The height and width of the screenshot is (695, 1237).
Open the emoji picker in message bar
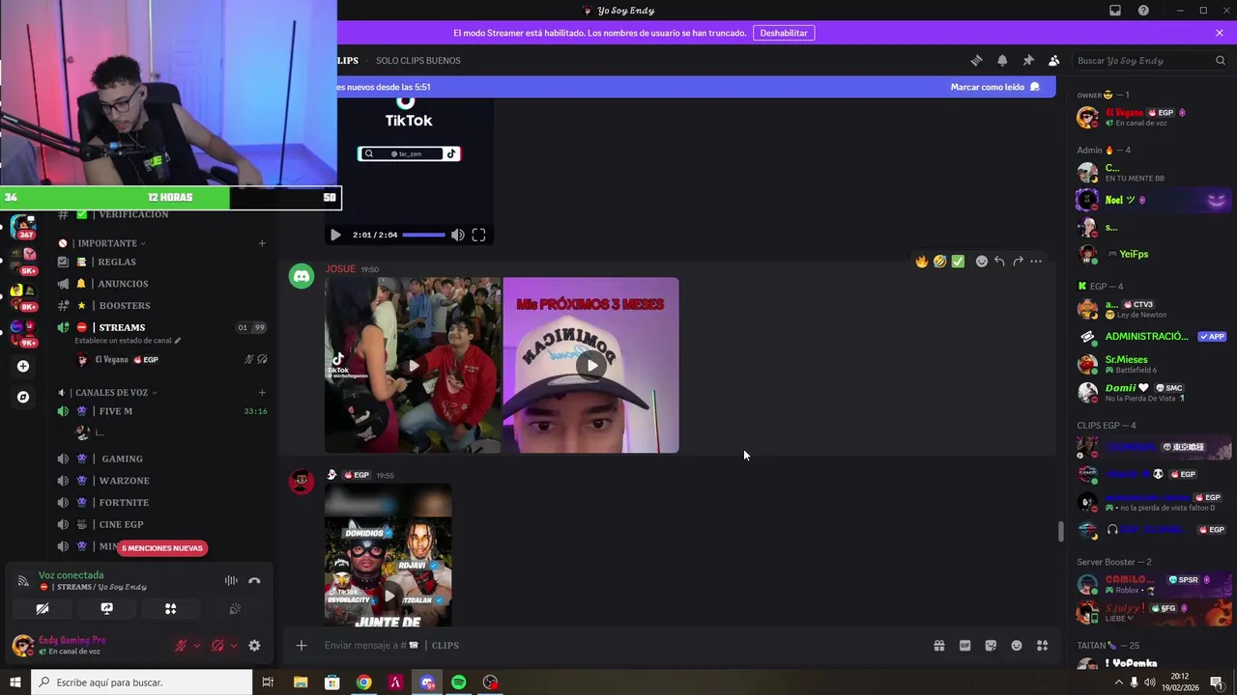coord(1017,646)
